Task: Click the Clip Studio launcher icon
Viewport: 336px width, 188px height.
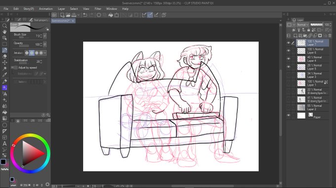Action: [x=54, y=15]
